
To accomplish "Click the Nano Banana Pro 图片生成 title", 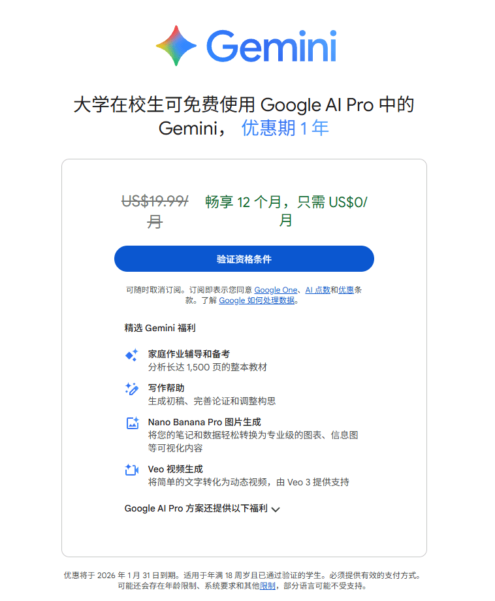I will tap(204, 422).
